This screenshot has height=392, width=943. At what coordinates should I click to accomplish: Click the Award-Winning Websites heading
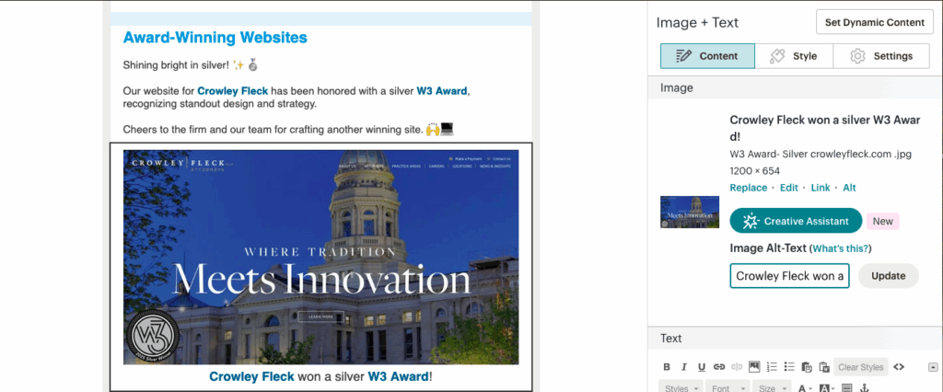click(215, 38)
